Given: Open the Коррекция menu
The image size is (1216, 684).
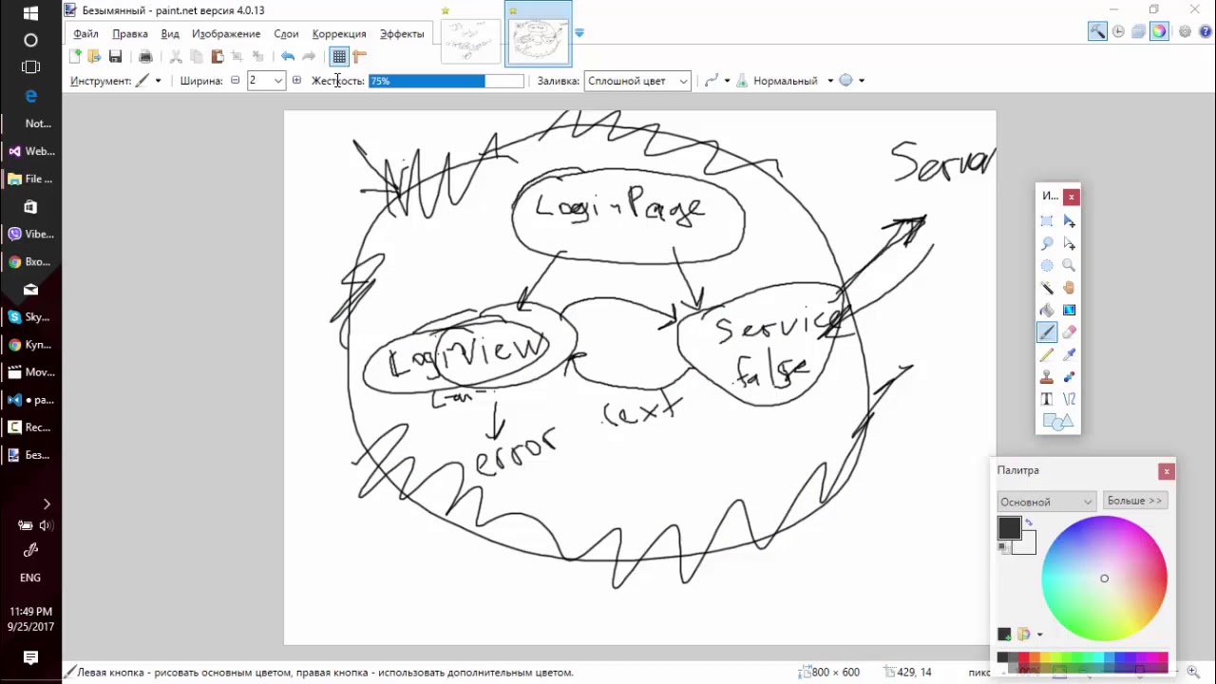Looking at the screenshot, I should click(x=339, y=33).
